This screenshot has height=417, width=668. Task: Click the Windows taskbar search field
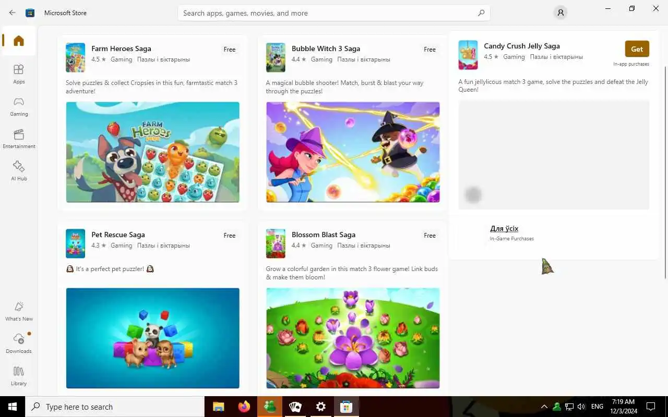(115, 407)
